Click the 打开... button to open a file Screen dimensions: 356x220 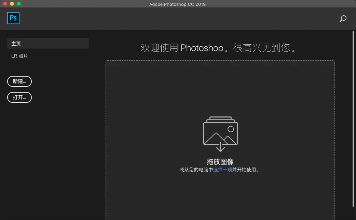[19, 97]
